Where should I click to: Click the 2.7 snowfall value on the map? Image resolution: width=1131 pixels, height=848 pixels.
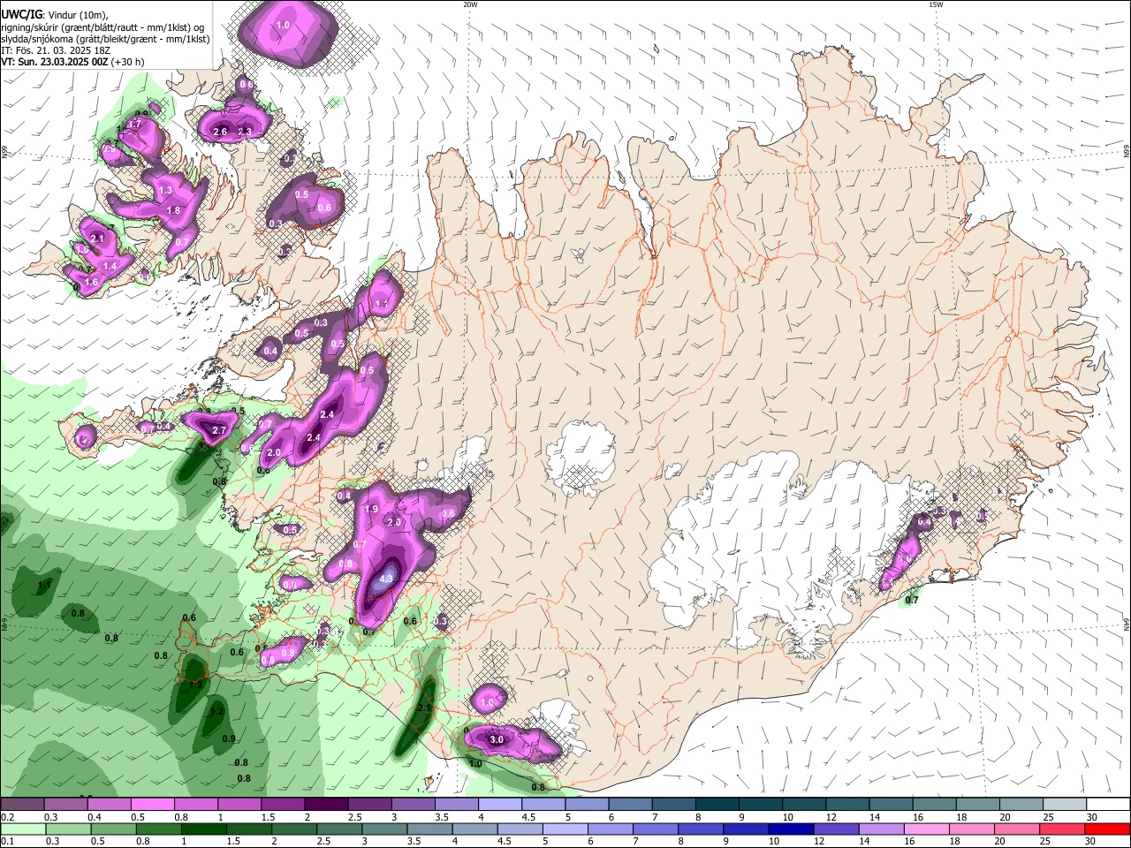[220, 430]
